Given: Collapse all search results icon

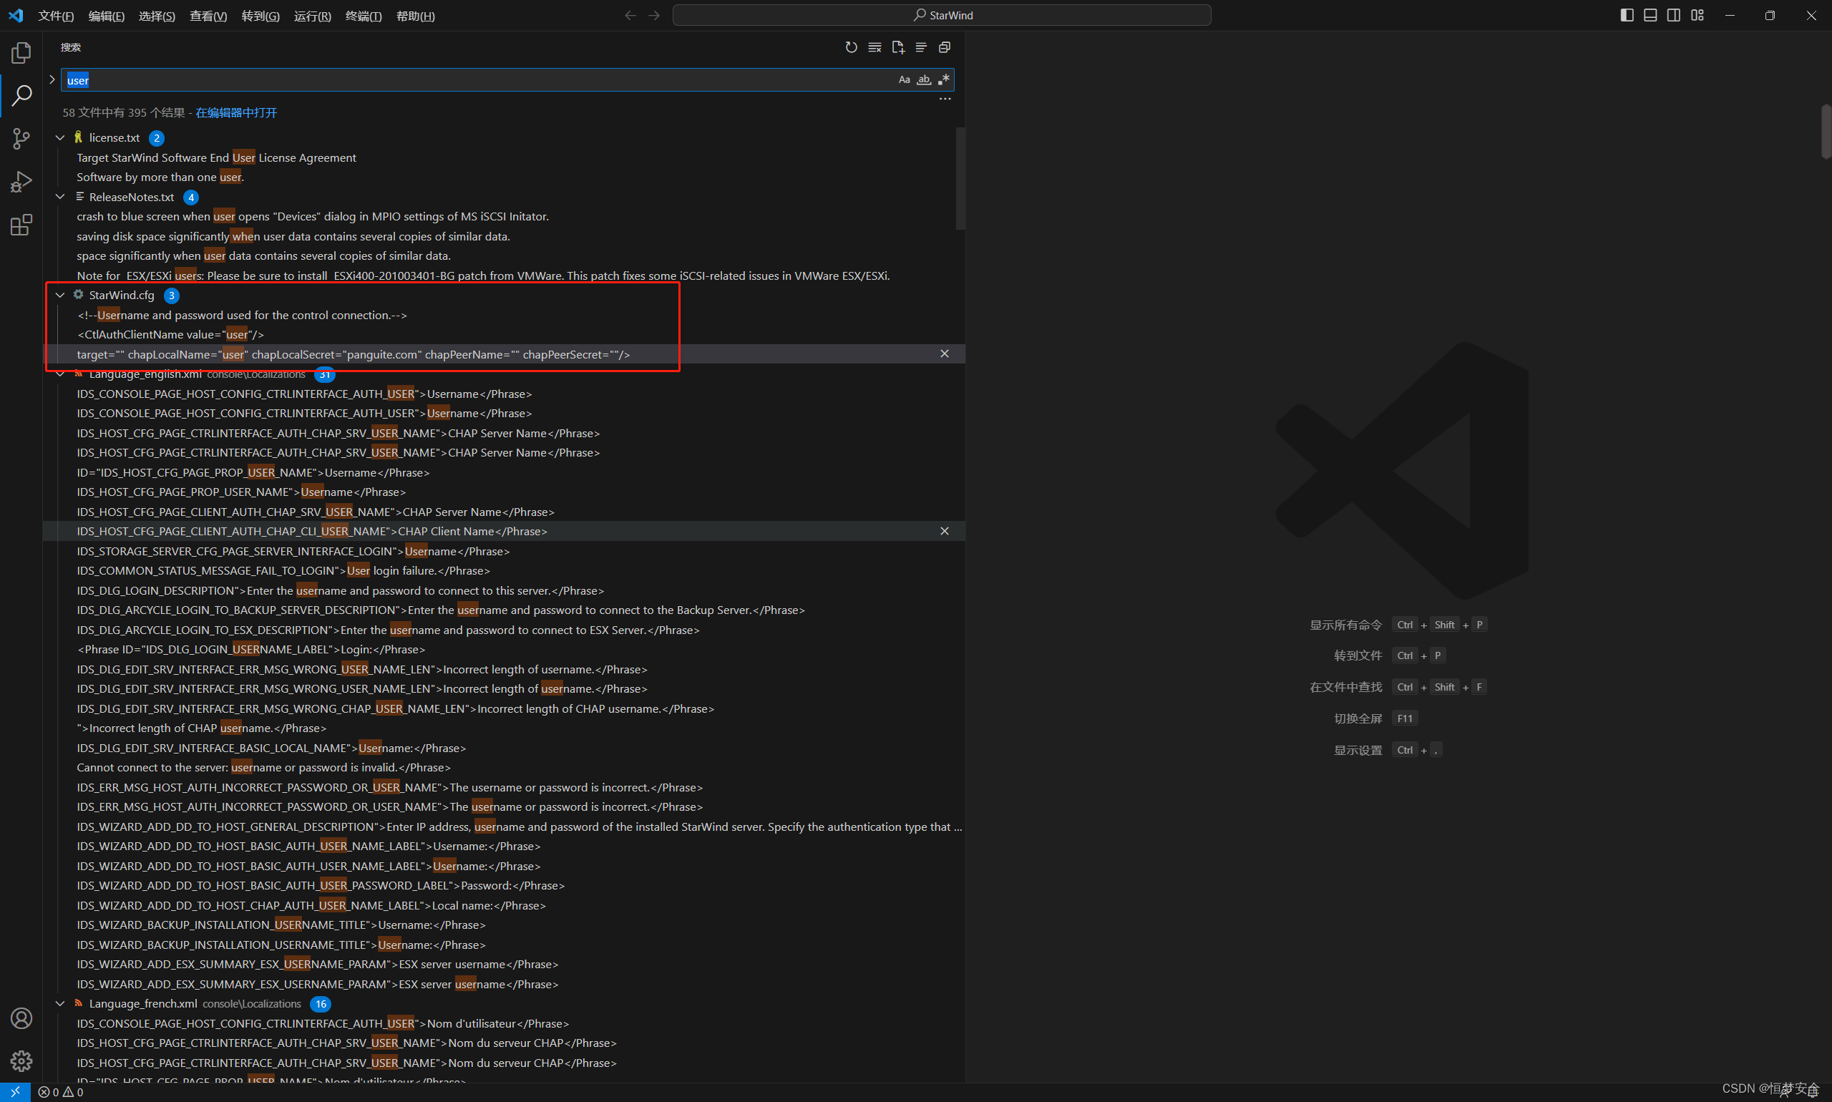Looking at the screenshot, I should (945, 47).
